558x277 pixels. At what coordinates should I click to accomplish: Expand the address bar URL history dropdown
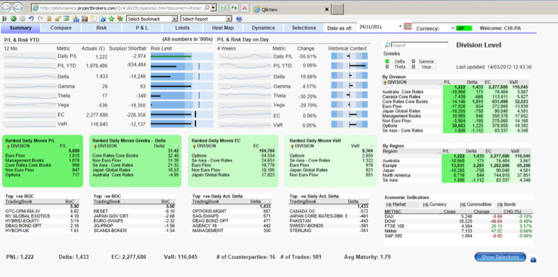213,8
